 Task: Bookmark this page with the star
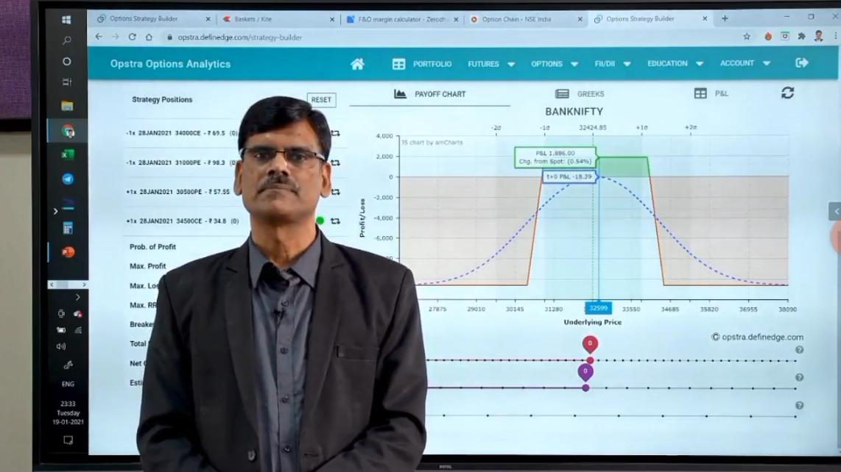click(747, 37)
